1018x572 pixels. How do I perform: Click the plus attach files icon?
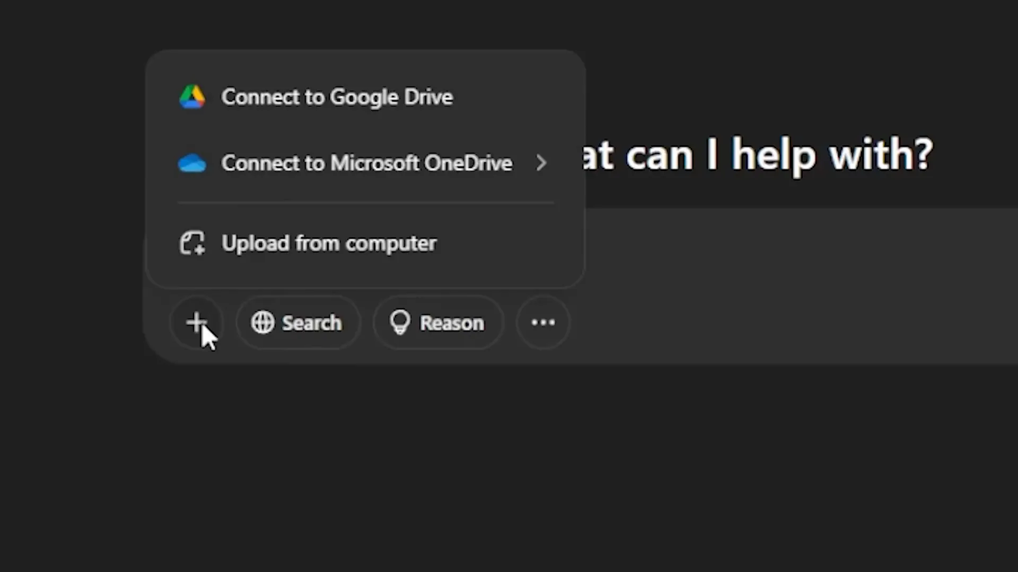coord(197,322)
